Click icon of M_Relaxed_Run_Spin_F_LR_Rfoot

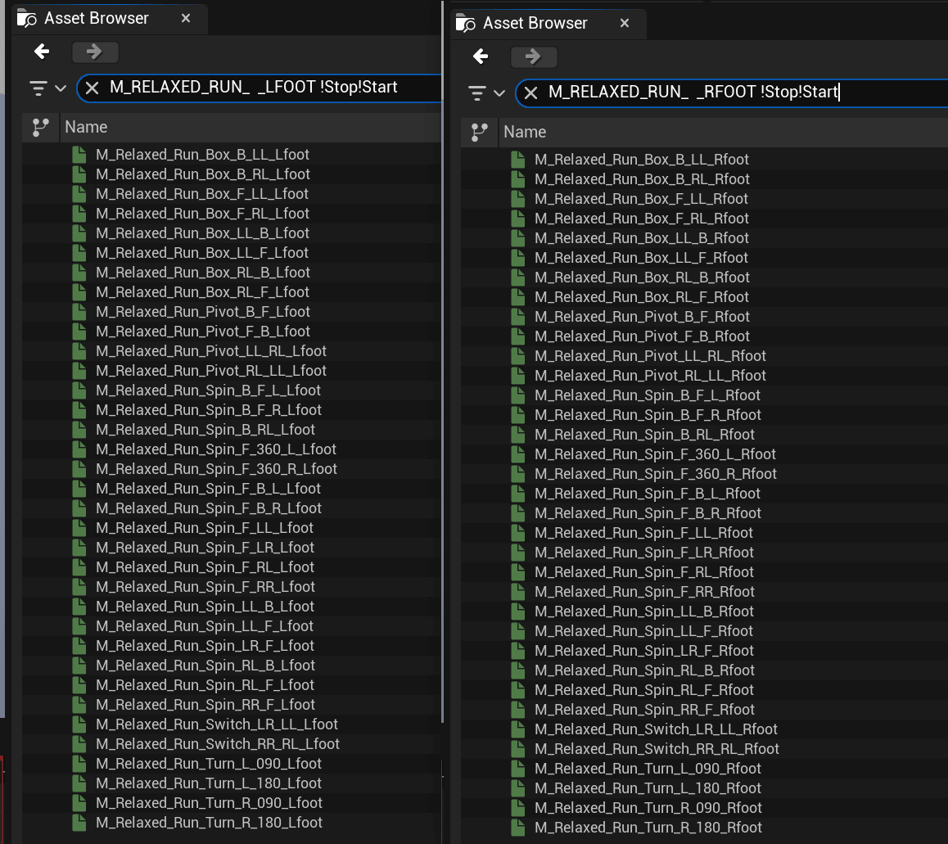tap(518, 553)
